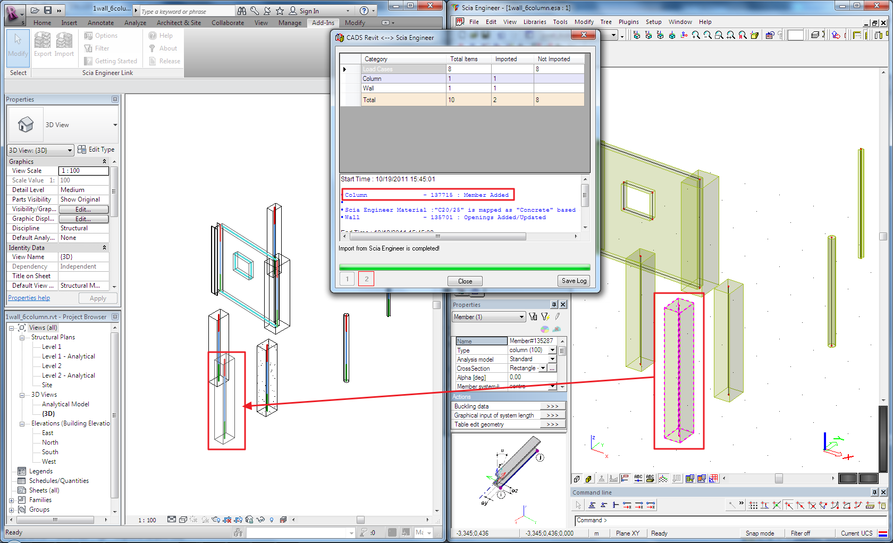
Task: Collapse the 3D Views tree node
Action: click(x=22, y=395)
